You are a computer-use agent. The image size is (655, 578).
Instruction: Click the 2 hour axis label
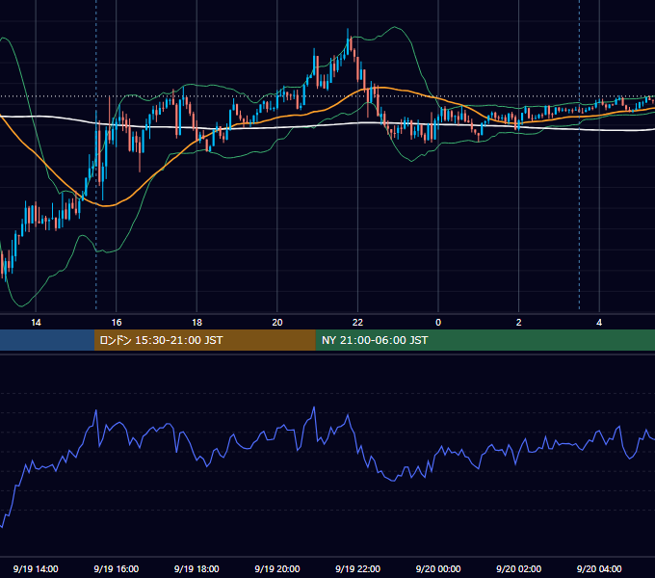point(519,323)
